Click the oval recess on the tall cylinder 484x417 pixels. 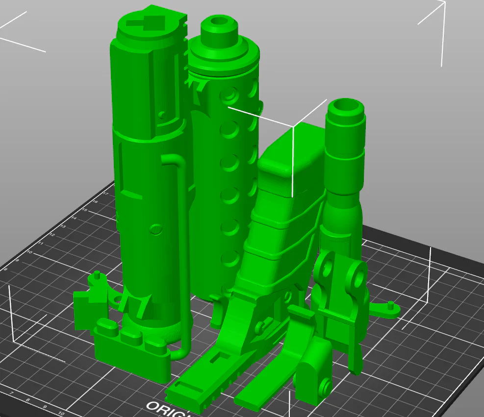(156, 229)
